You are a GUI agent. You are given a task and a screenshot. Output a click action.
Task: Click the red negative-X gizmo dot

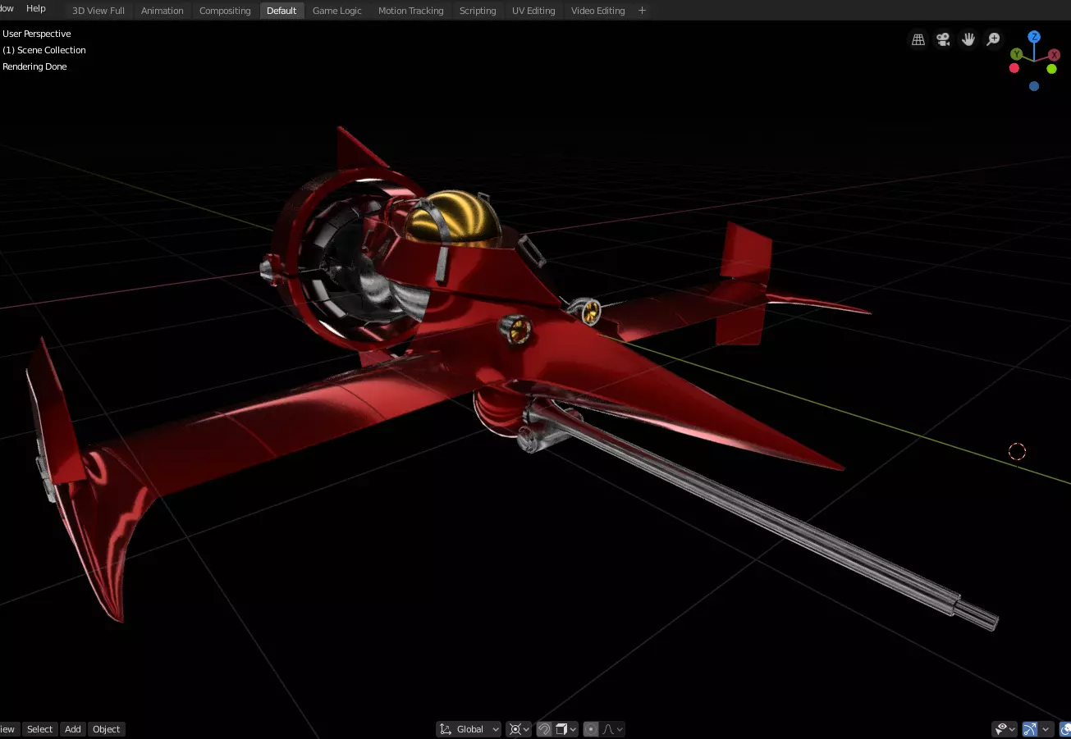tap(1014, 68)
